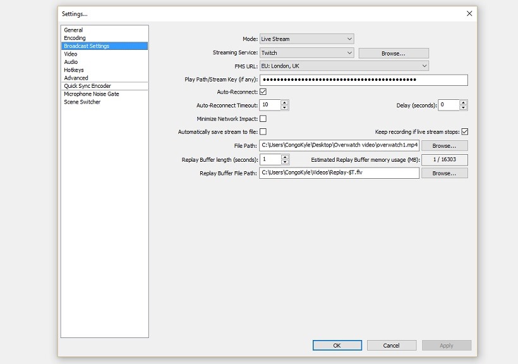Screen dimensions: 518x364
Task: Click the File Path text field
Action: click(339, 145)
